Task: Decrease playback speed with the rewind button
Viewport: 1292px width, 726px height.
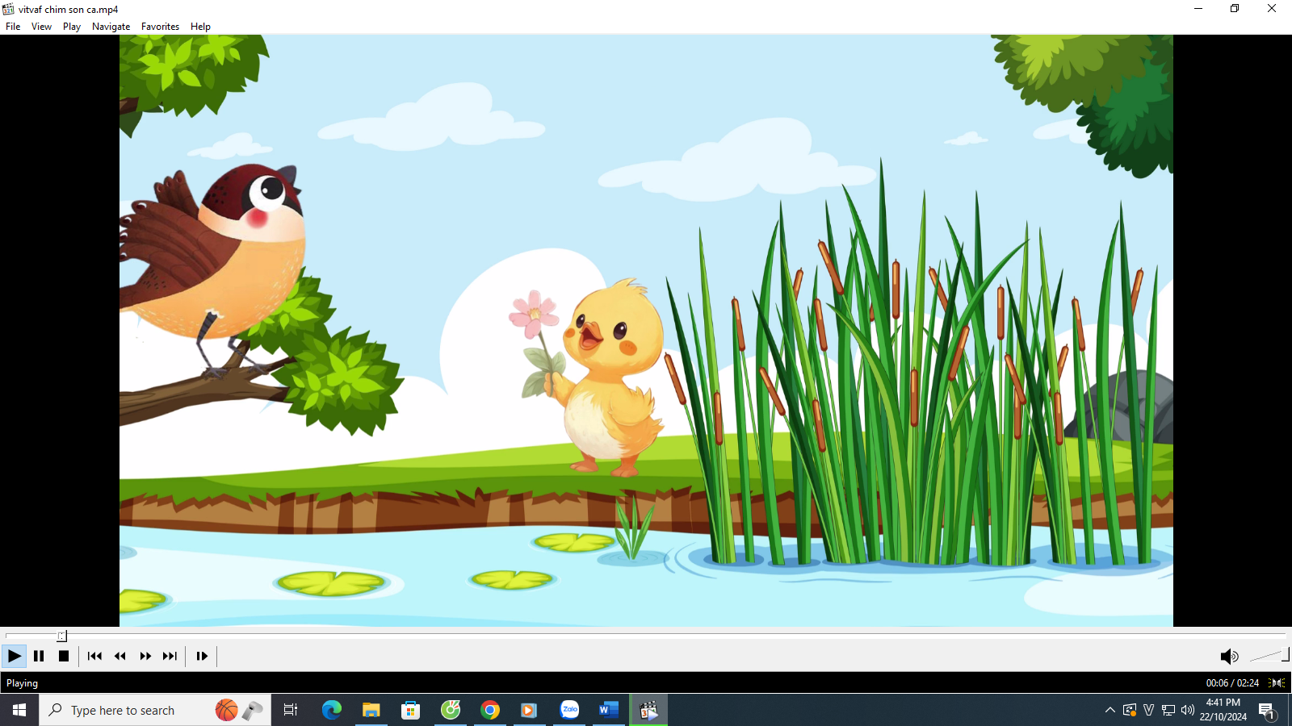Action: [120, 656]
